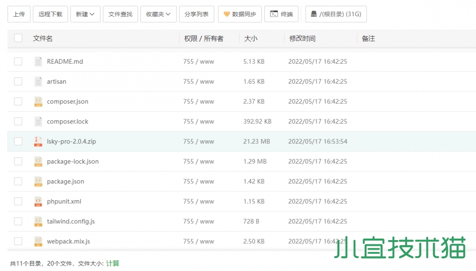Click the 1.29 MB size value
This screenshot has height=271, width=476.
click(255, 162)
